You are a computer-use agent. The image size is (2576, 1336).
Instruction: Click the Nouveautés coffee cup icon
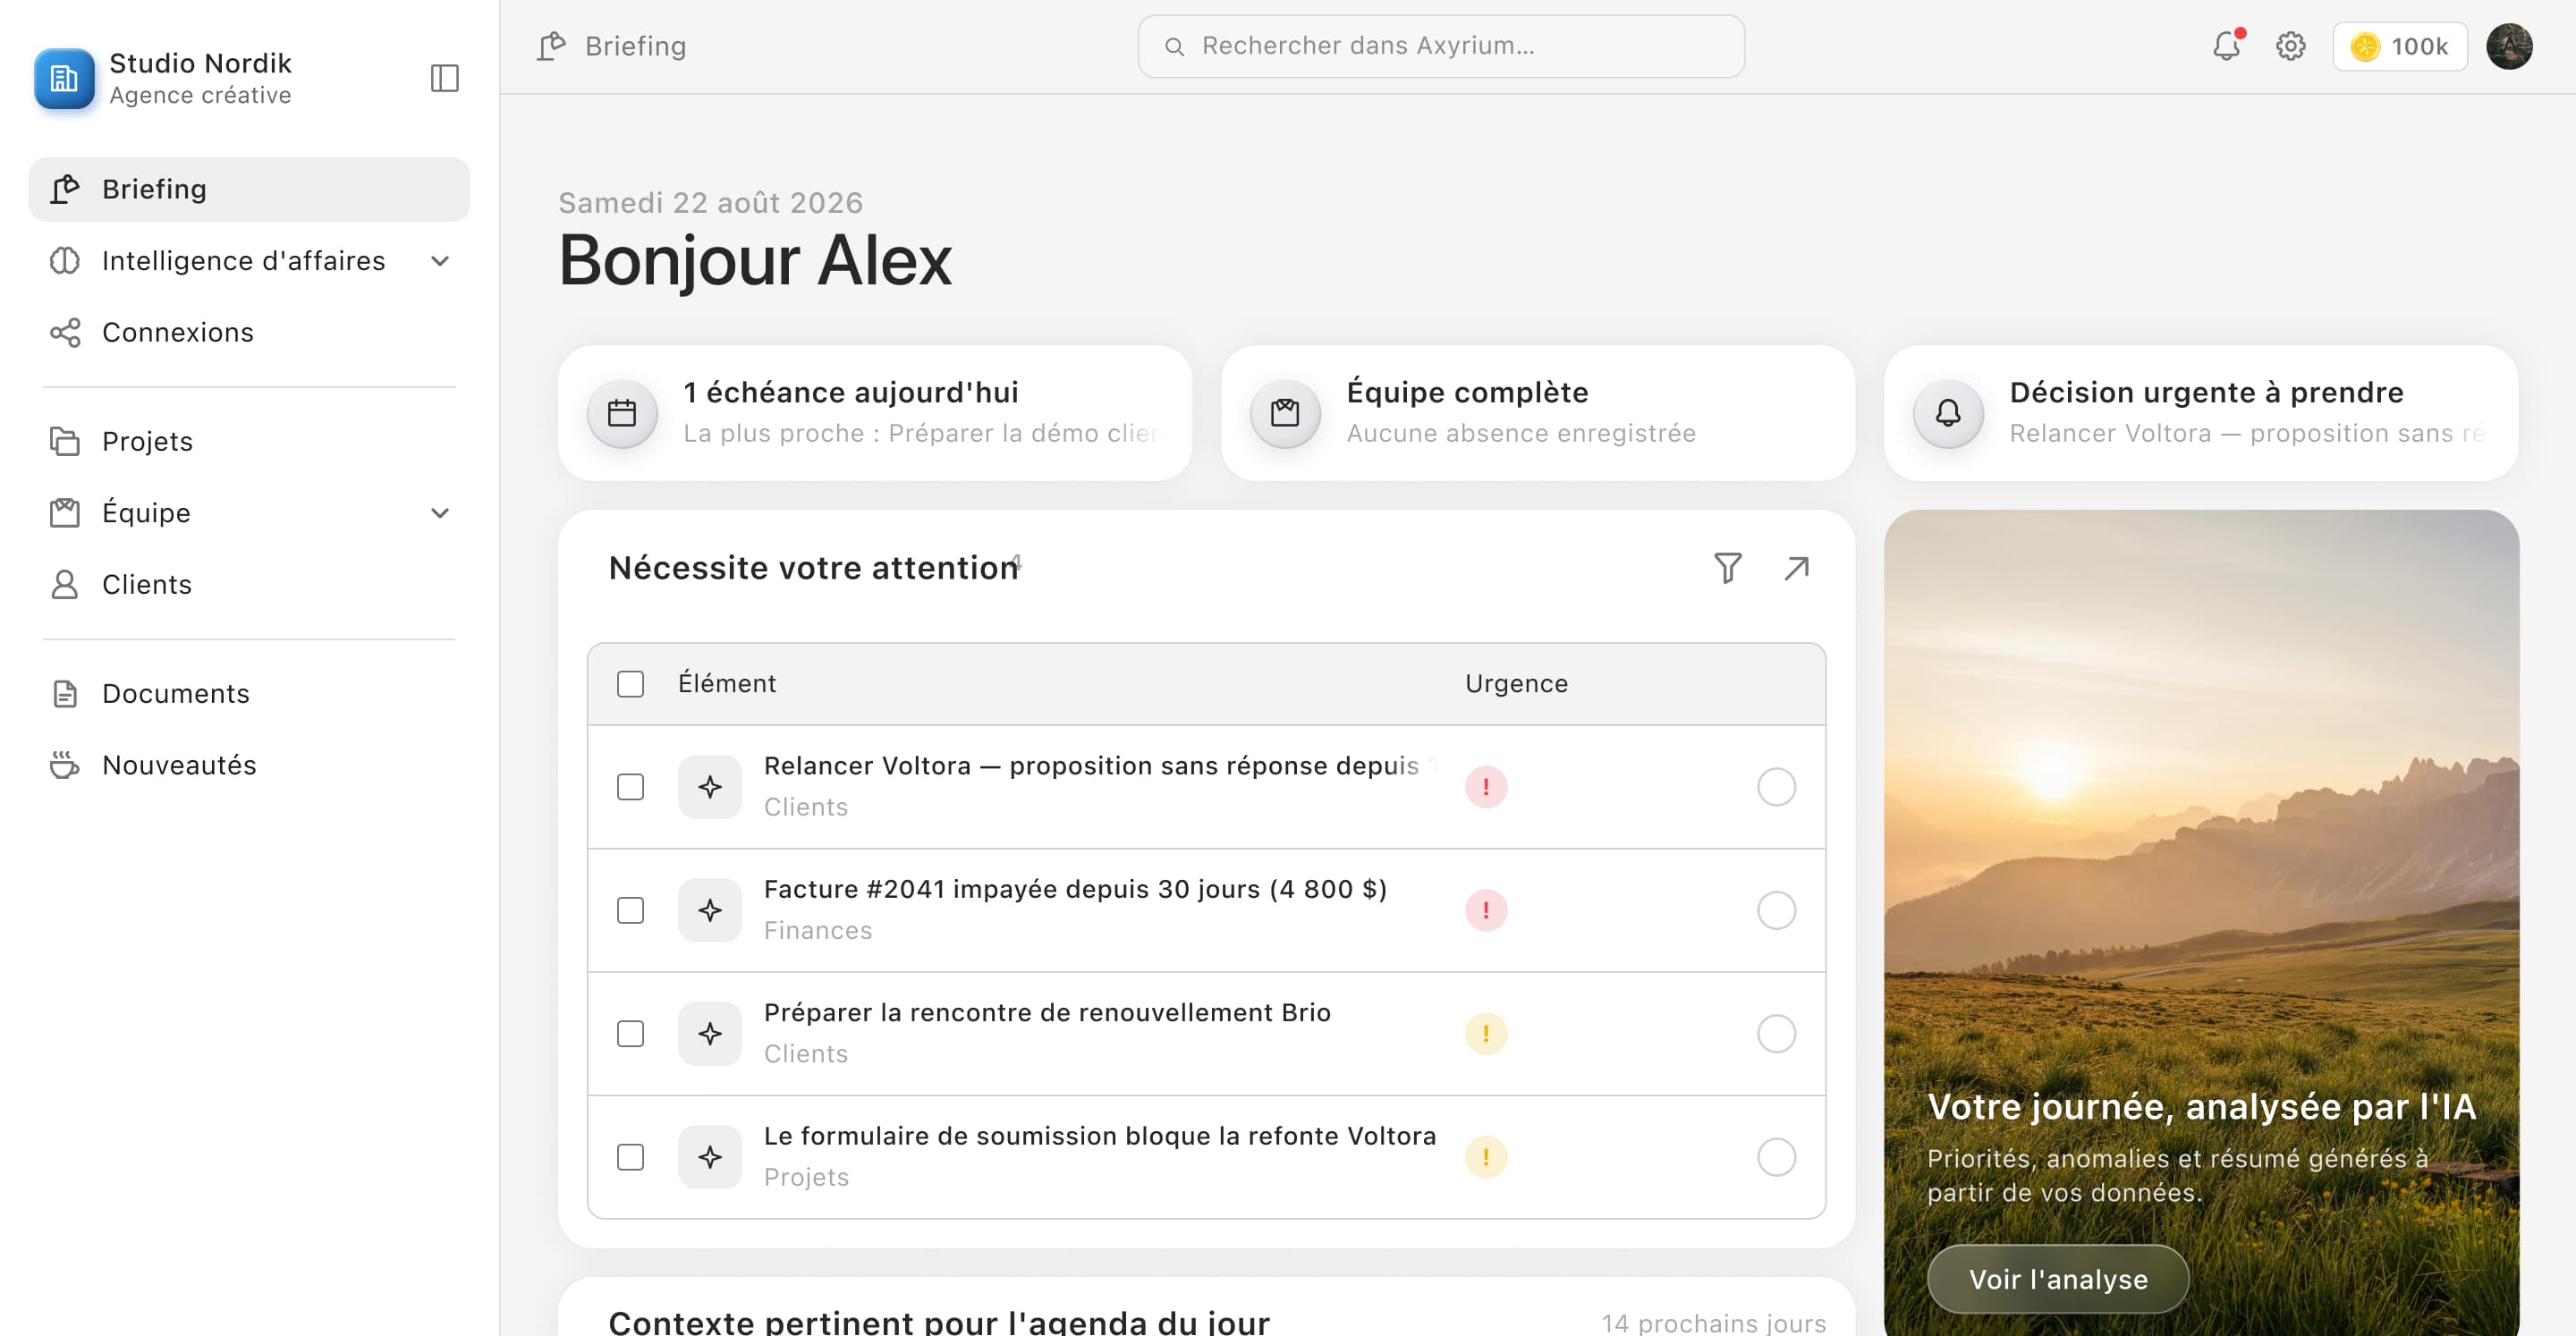coord(65,765)
